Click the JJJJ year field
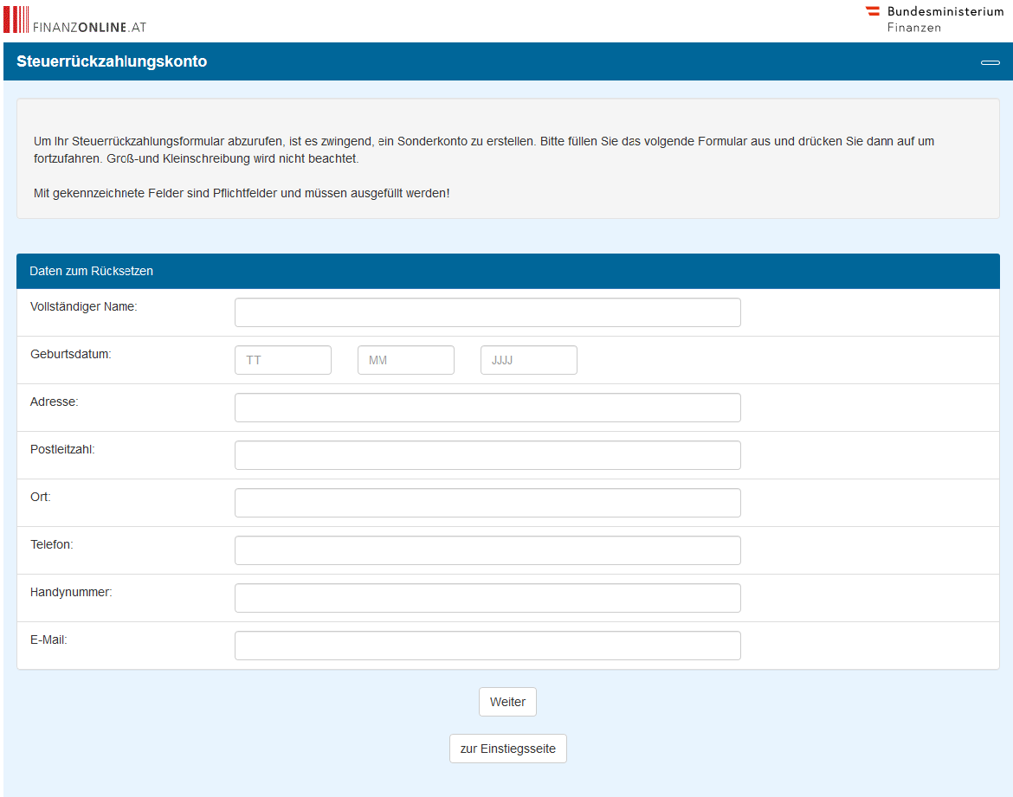 click(x=529, y=360)
